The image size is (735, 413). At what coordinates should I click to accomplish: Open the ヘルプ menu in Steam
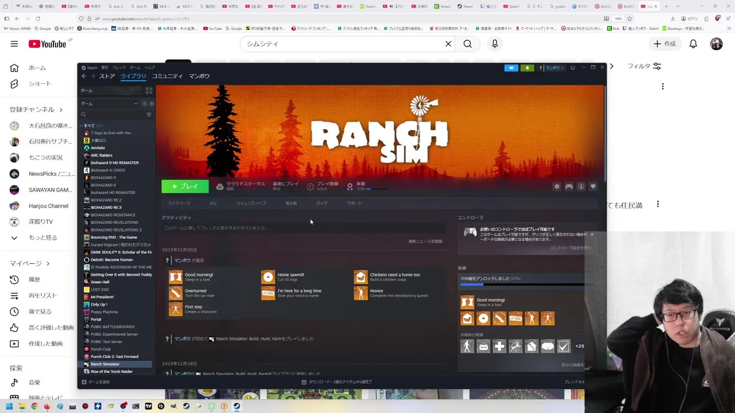[149, 68]
